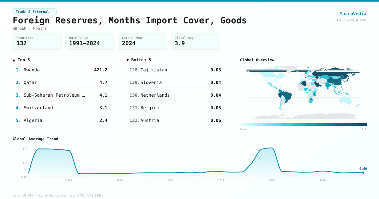379x199 pixels.
Task: Select the 0.60 endpoint marker on the trend
Action: (363, 172)
